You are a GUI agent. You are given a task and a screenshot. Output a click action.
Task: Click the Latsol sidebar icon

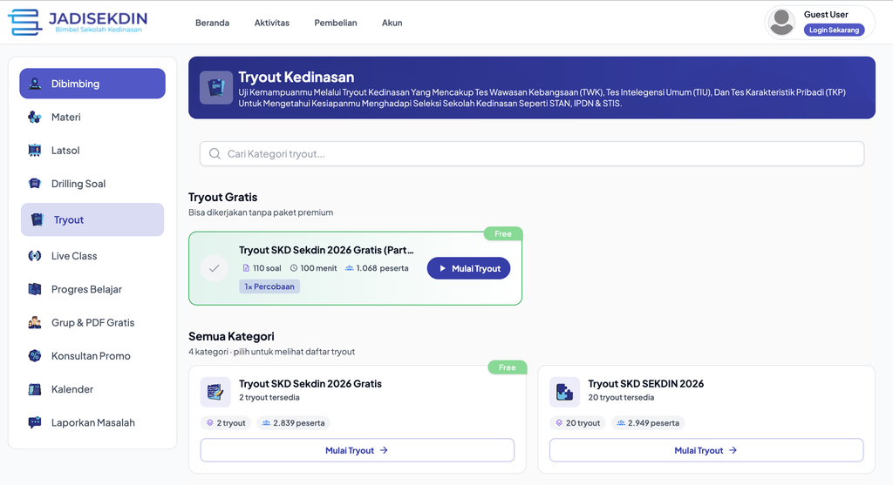pyautogui.click(x=35, y=151)
